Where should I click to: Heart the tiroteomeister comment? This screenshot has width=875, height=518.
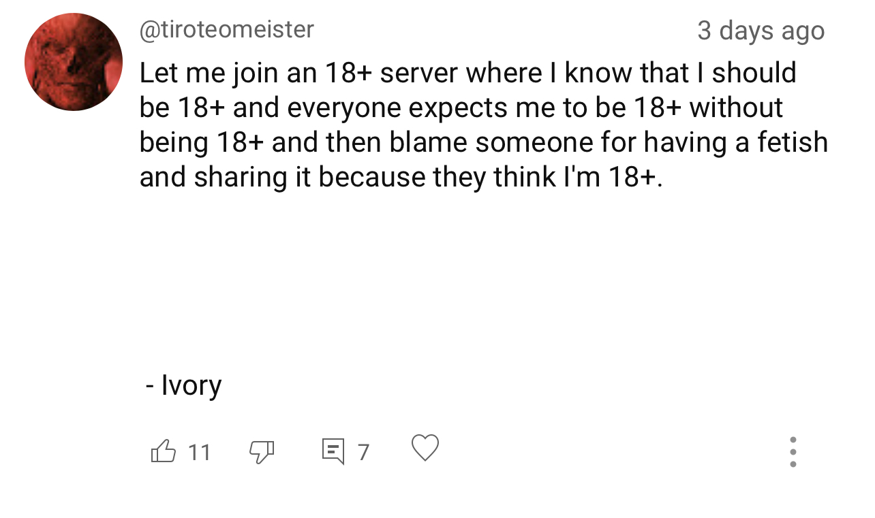pyautogui.click(x=425, y=449)
